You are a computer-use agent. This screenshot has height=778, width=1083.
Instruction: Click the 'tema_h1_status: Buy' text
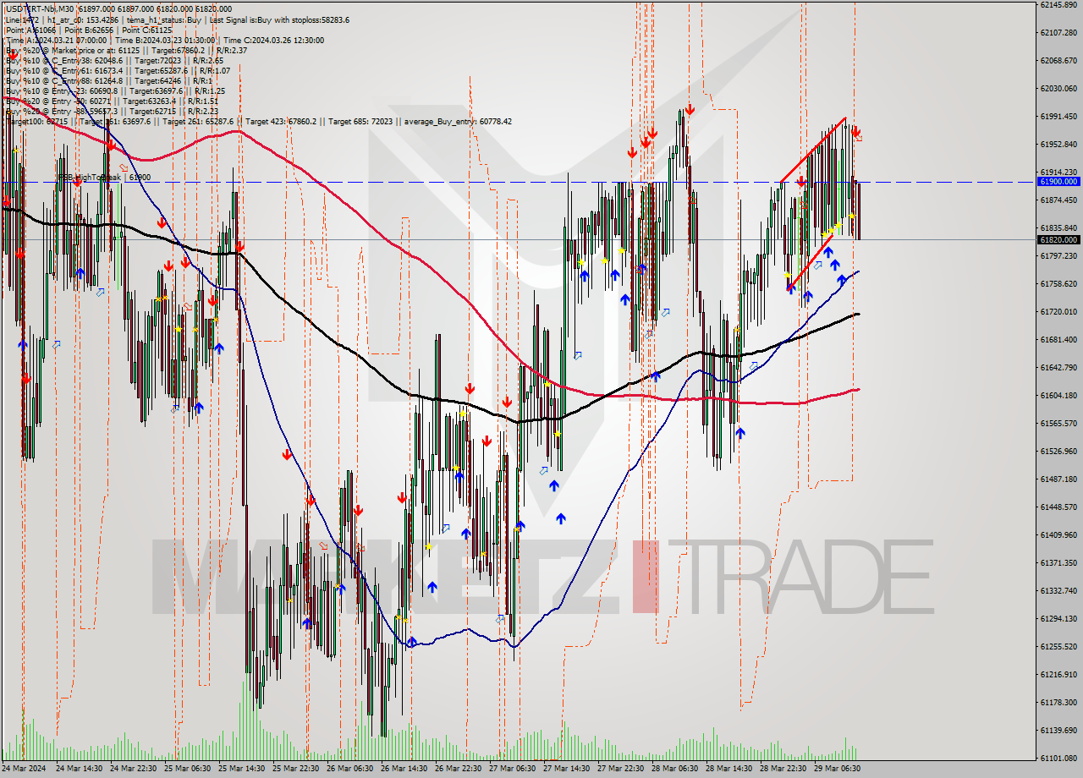[164, 19]
